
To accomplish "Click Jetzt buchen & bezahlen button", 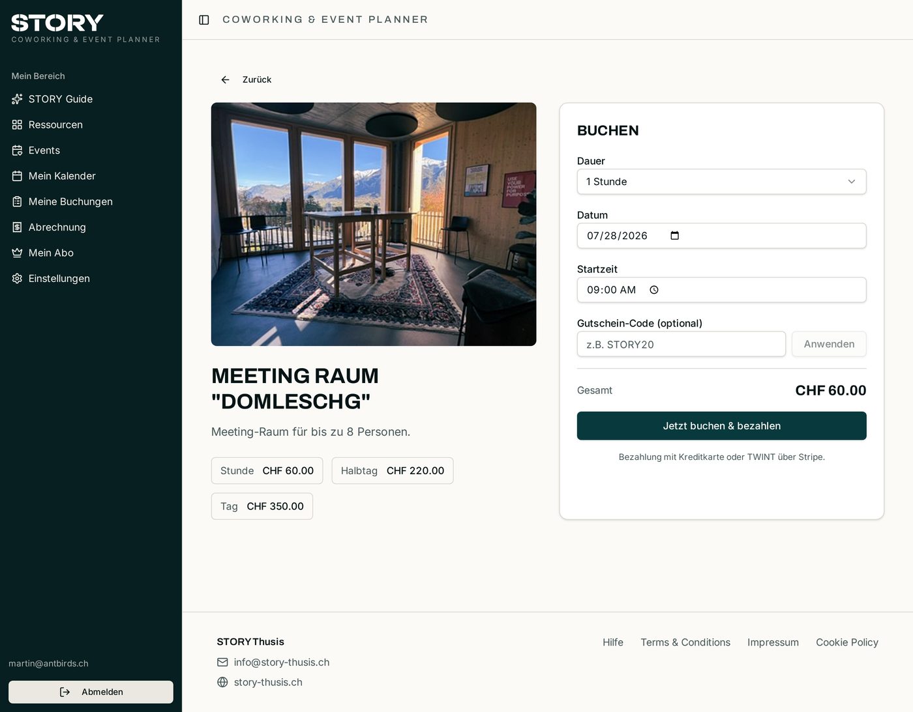I will click(721, 426).
